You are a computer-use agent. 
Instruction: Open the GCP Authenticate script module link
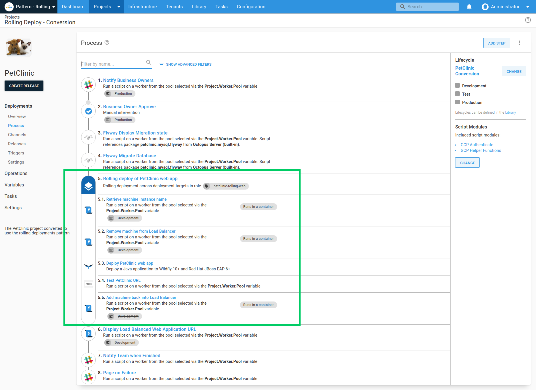477,145
